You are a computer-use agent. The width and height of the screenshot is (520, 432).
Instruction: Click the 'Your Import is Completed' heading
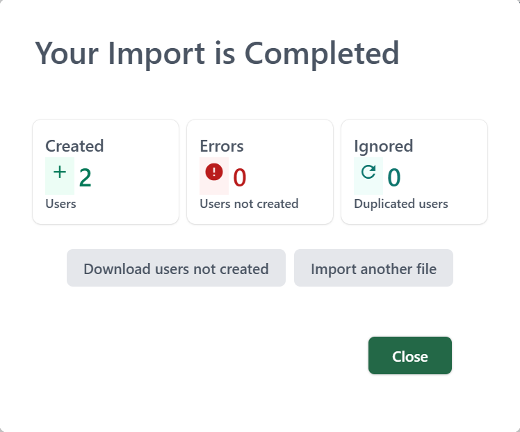tap(217, 54)
